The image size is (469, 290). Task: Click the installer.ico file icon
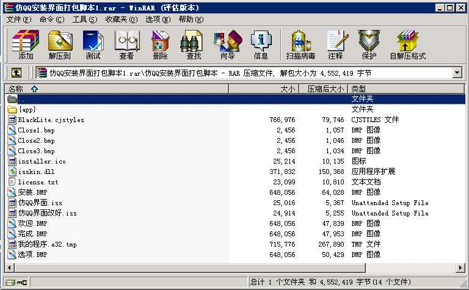point(12,161)
